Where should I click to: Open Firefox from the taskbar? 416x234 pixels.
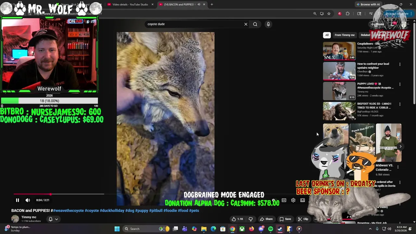coord(251,229)
